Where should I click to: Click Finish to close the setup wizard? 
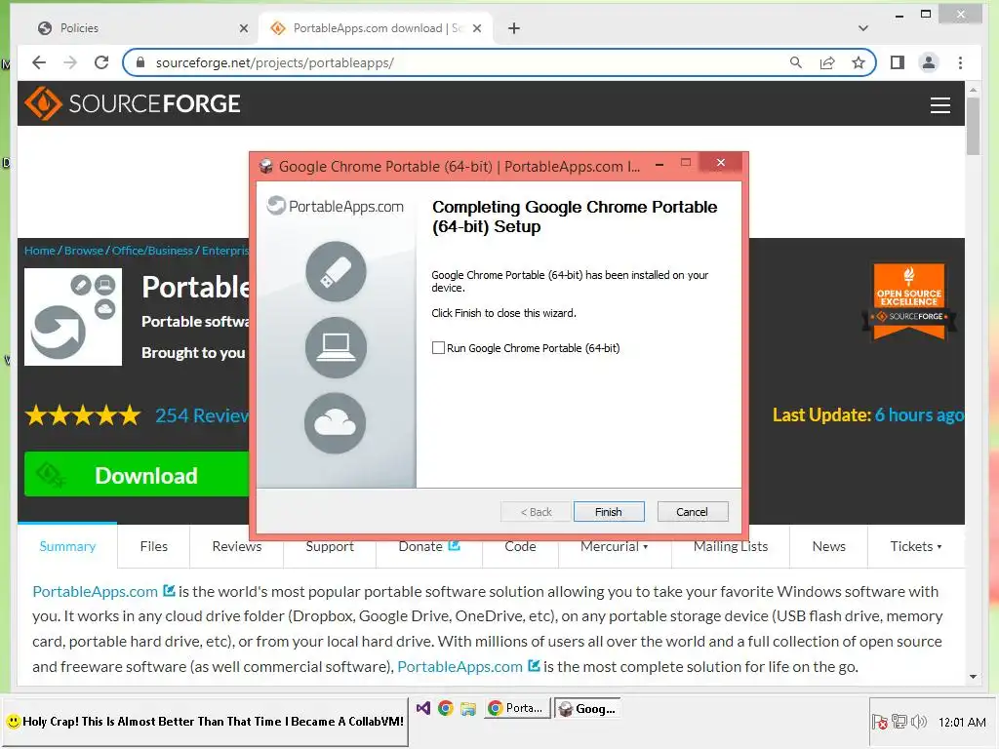tap(609, 511)
